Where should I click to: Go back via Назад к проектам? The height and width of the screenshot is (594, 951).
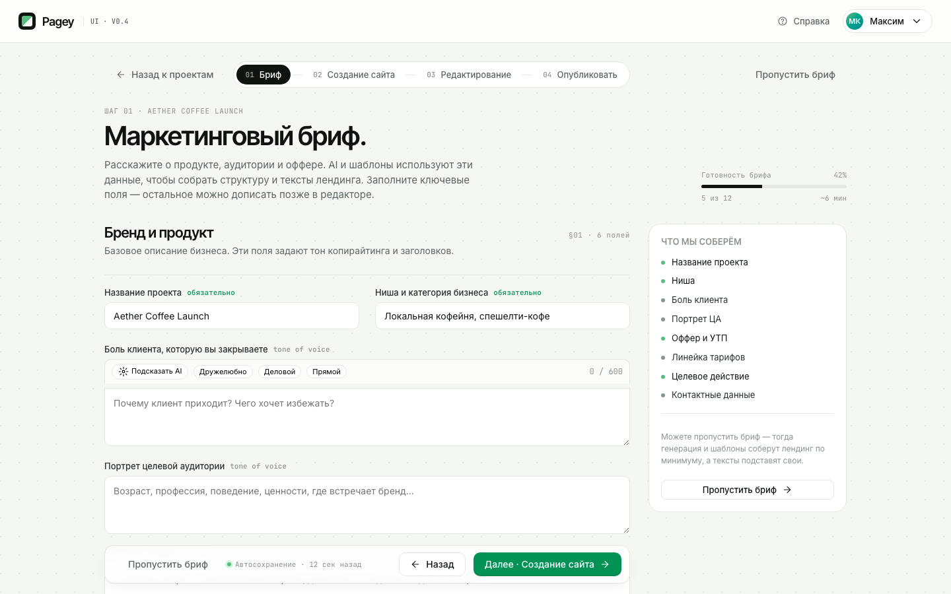click(x=165, y=75)
